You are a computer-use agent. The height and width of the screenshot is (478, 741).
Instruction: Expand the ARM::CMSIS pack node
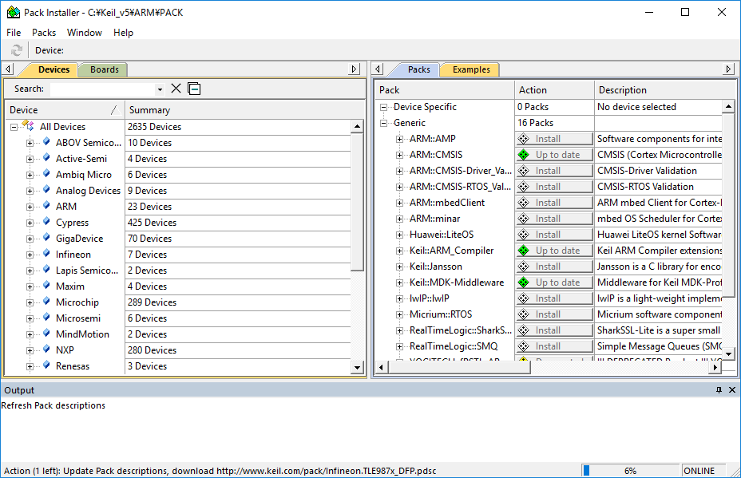click(x=400, y=155)
